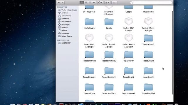This screenshot has height=105, width=188.
Task: Click the FocalPoint 2.1.plugin label
Action: point(109,13)
